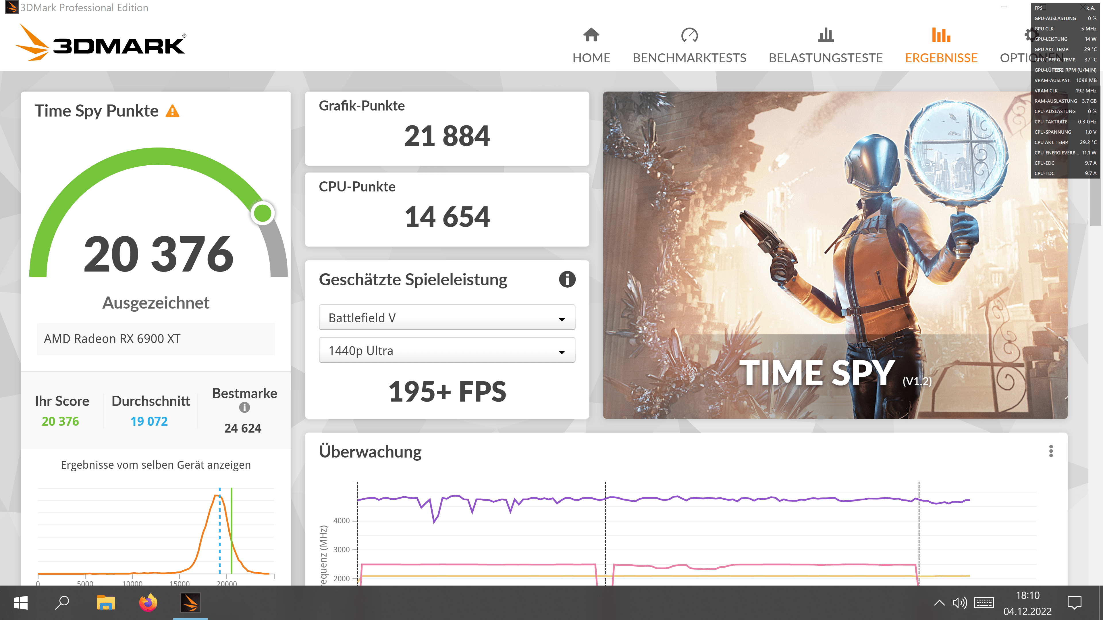Click the CPU-SPANNUNG overlay row

pyautogui.click(x=1065, y=132)
